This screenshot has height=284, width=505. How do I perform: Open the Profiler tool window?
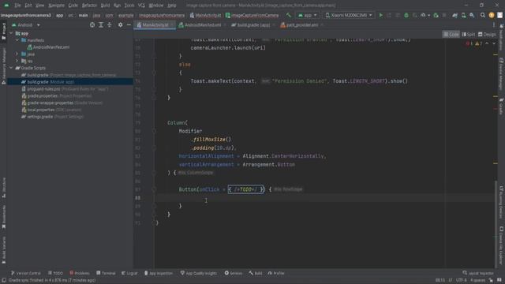(276, 273)
